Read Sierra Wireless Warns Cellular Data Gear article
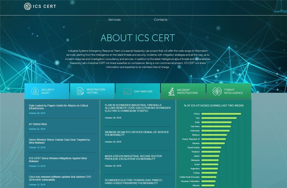 click(x=59, y=141)
